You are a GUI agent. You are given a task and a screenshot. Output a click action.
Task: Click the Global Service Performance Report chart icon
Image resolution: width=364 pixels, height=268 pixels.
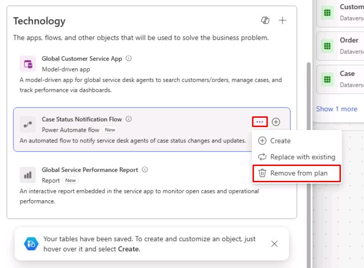28,175
